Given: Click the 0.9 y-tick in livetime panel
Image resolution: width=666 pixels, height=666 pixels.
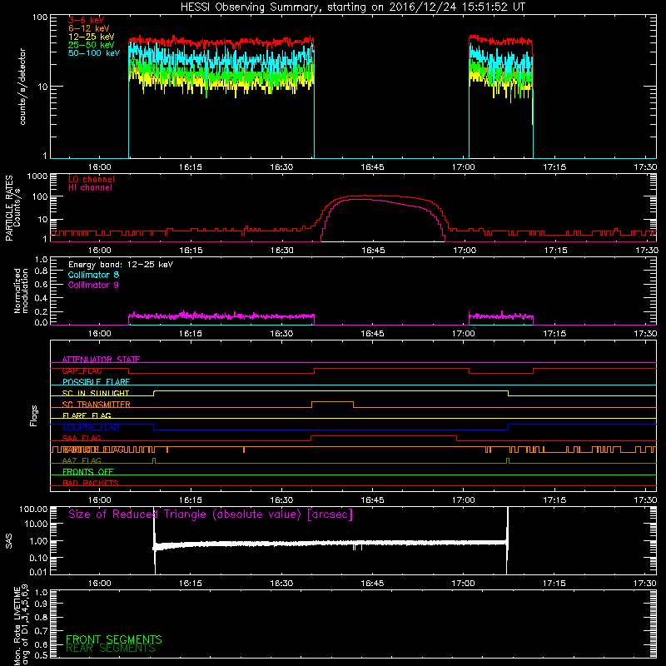Looking at the screenshot, I should pyautogui.click(x=41, y=604).
